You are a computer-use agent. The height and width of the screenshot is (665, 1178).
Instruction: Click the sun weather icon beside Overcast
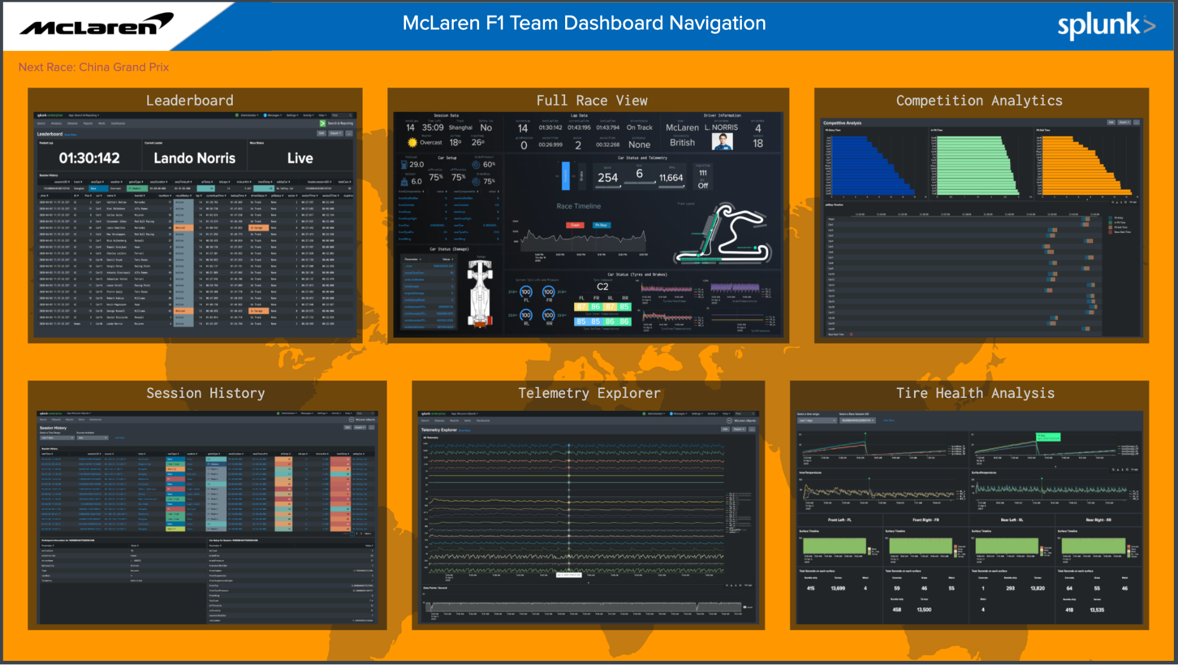(x=413, y=142)
